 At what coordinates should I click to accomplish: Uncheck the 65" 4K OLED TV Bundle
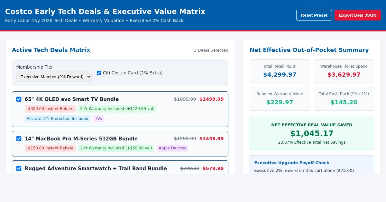(19, 99)
